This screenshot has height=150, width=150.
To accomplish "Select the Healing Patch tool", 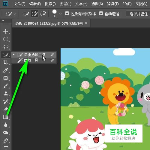I will coord(6,78).
